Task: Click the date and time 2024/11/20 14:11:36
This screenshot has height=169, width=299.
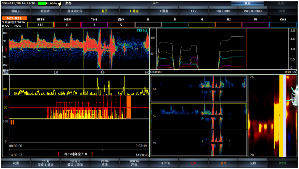Action: coord(19,3)
